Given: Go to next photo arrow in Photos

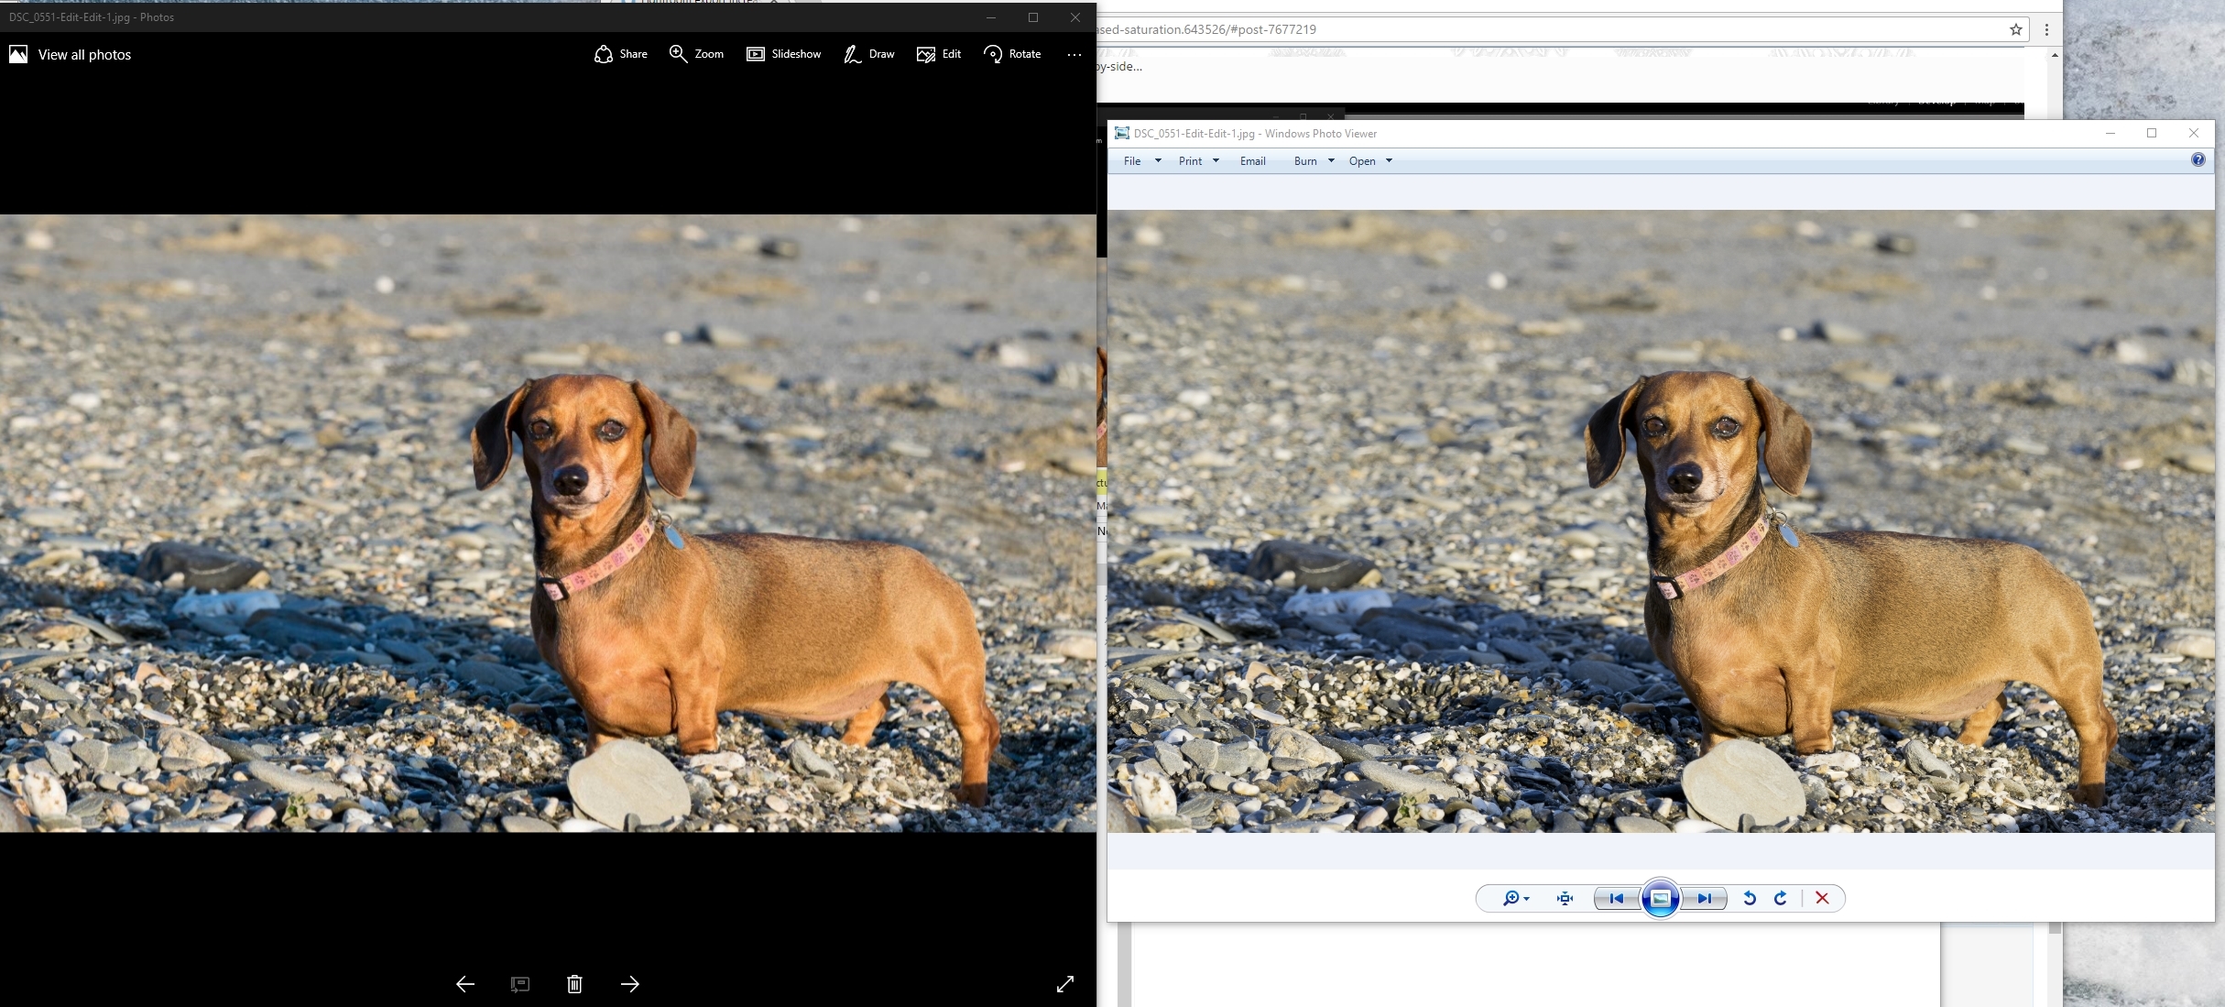Looking at the screenshot, I should [630, 984].
